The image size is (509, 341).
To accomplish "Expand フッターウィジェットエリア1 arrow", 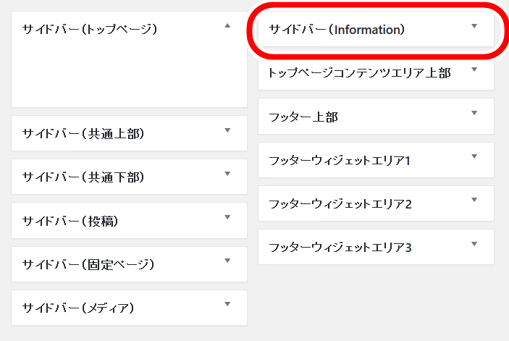I will click(474, 156).
